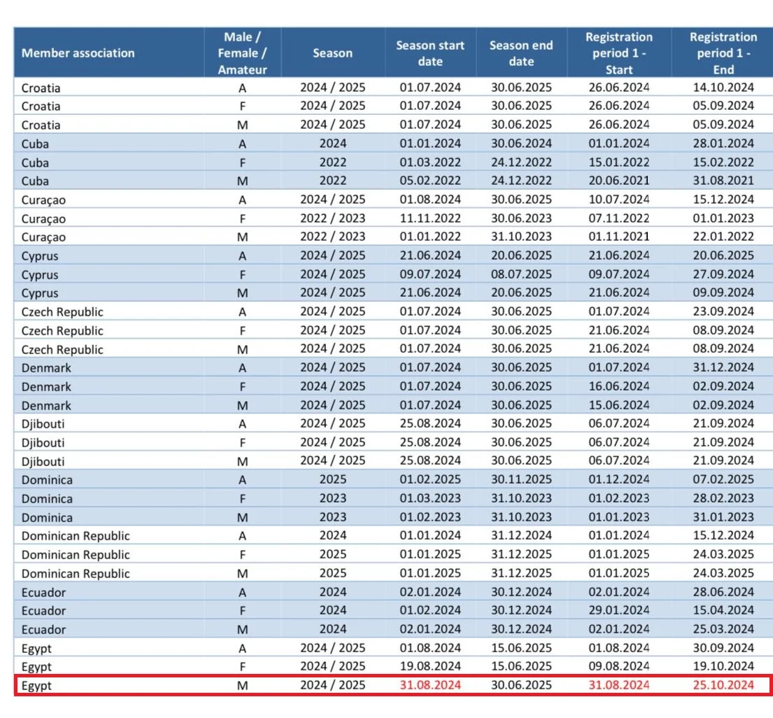Click the Member association column header
Viewport: 773px width, 718px height.
(78, 53)
